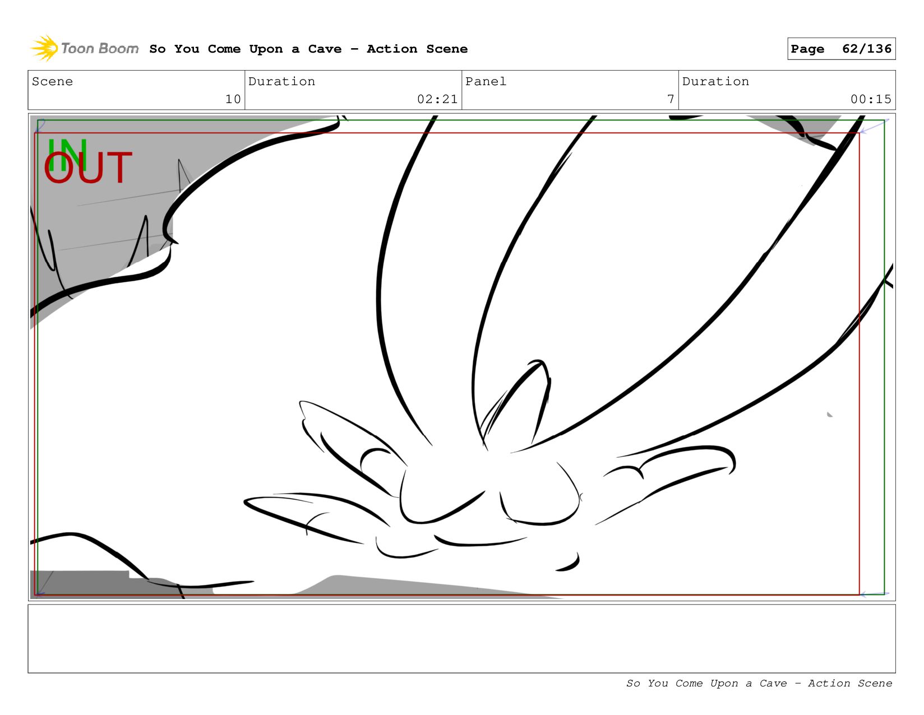Select the scene number '10'
The height and width of the screenshot is (715, 924).
point(233,99)
